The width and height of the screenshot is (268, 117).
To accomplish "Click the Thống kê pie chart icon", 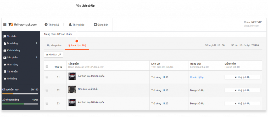I will pyautogui.click(x=46, y=25).
